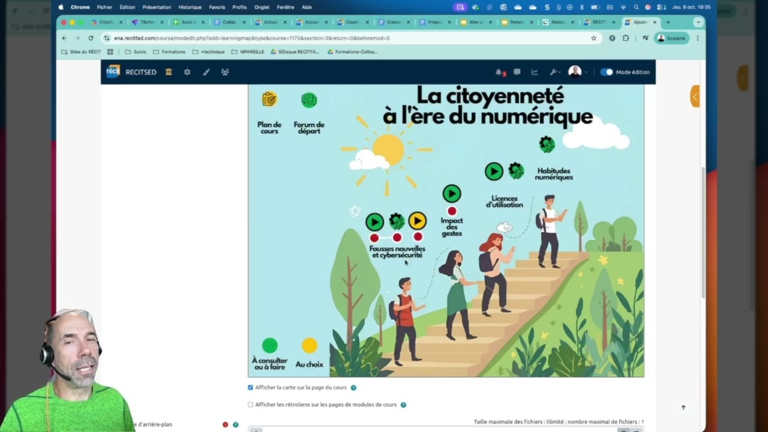
Task: Click red dot below the yellow play marker
Action: pyautogui.click(x=418, y=237)
